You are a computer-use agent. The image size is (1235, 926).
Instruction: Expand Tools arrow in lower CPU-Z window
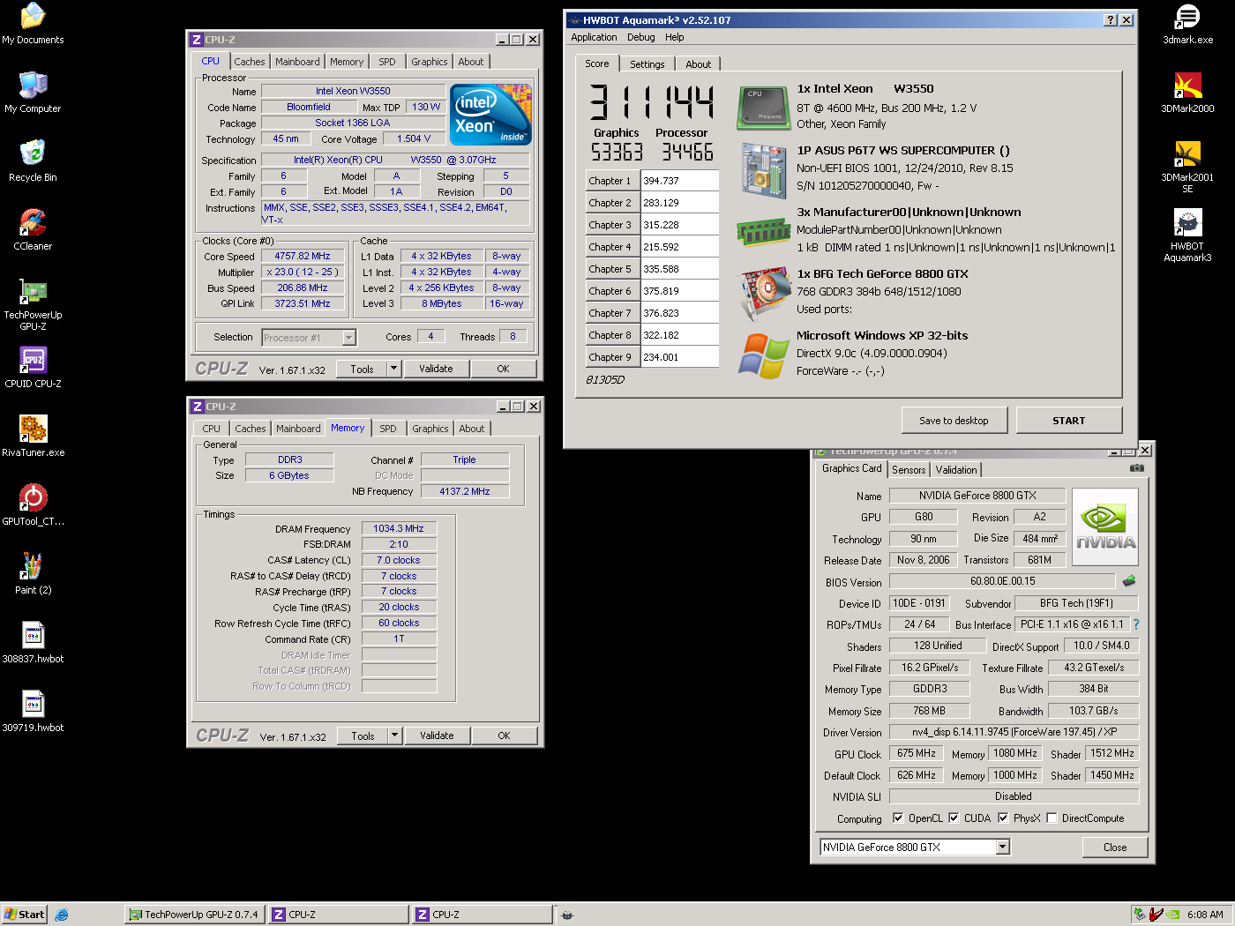(394, 736)
